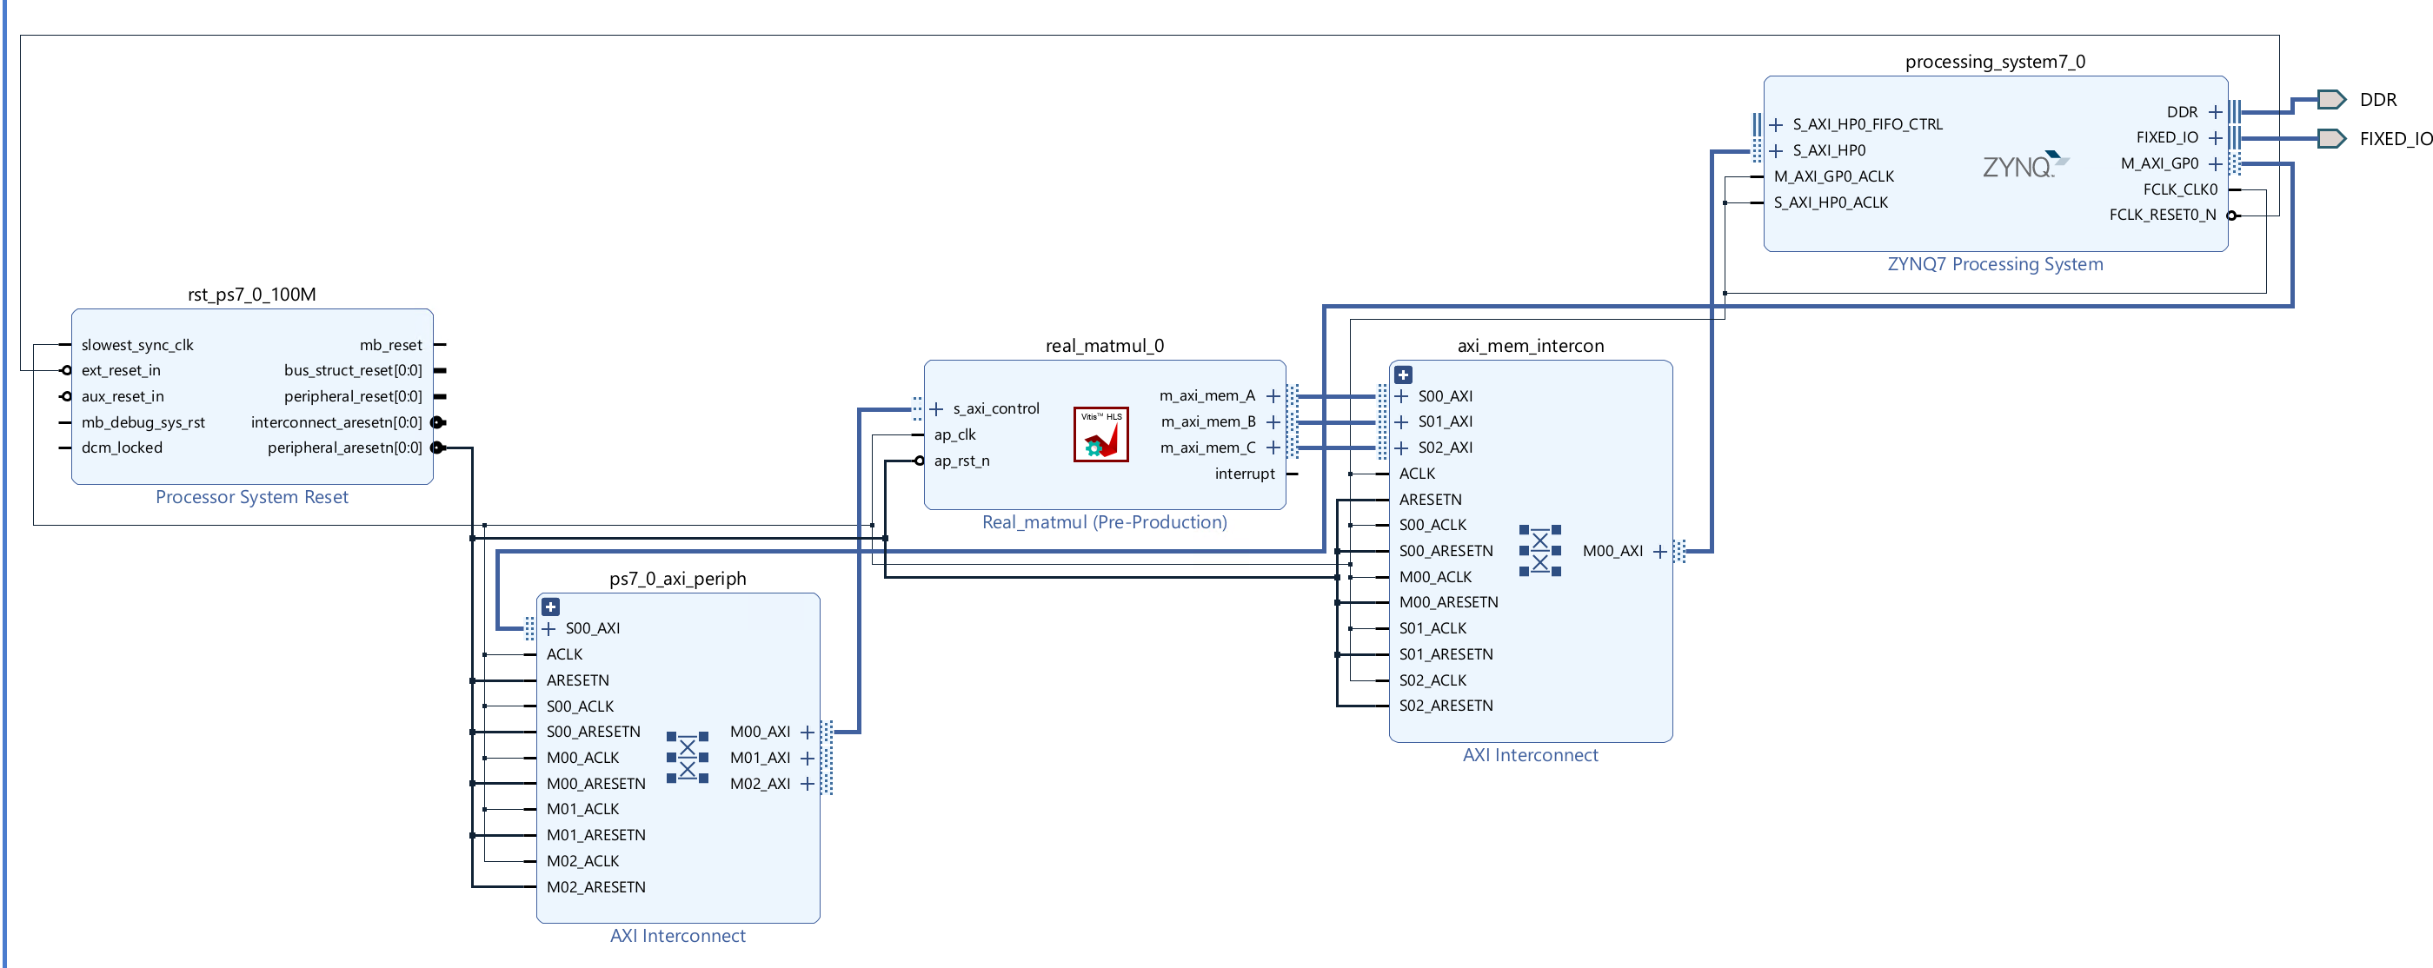Image resolution: width=2433 pixels, height=968 pixels.
Task: Click the crossbar icon in ps7_0_axi_periph
Action: 688,758
